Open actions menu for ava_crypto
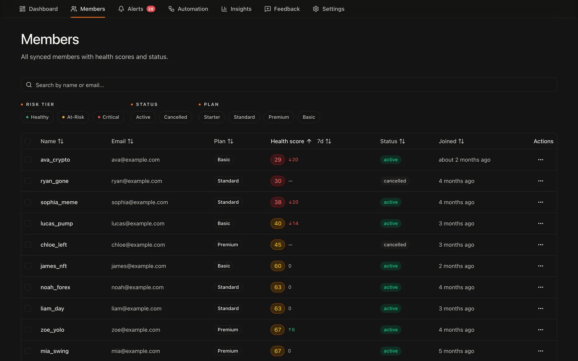Screen dimensions: 578x361 click(540, 160)
